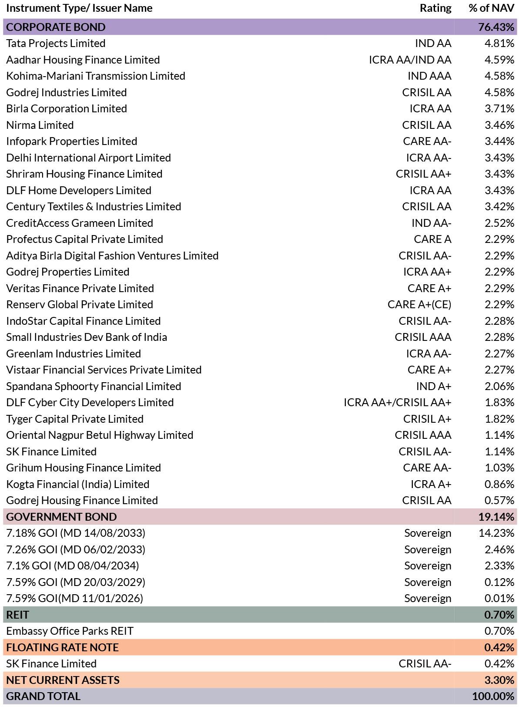Click the Rating column header

click(x=435, y=8)
